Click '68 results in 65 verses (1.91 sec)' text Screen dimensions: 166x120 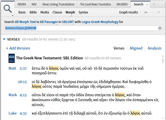(x=49, y=39)
